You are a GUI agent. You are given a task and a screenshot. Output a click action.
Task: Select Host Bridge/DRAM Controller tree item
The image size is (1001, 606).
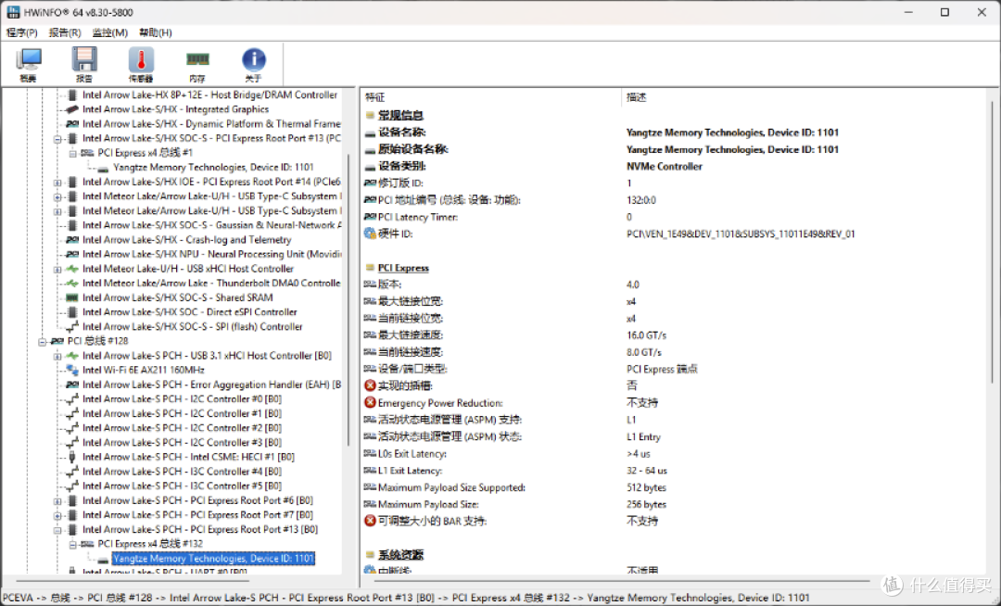[209, 95]
